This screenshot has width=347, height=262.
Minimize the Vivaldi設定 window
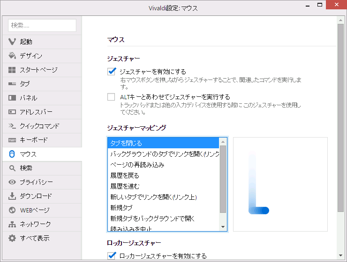[x=308, y=5]
